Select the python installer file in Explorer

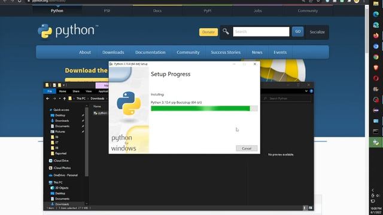coord(101,113)
